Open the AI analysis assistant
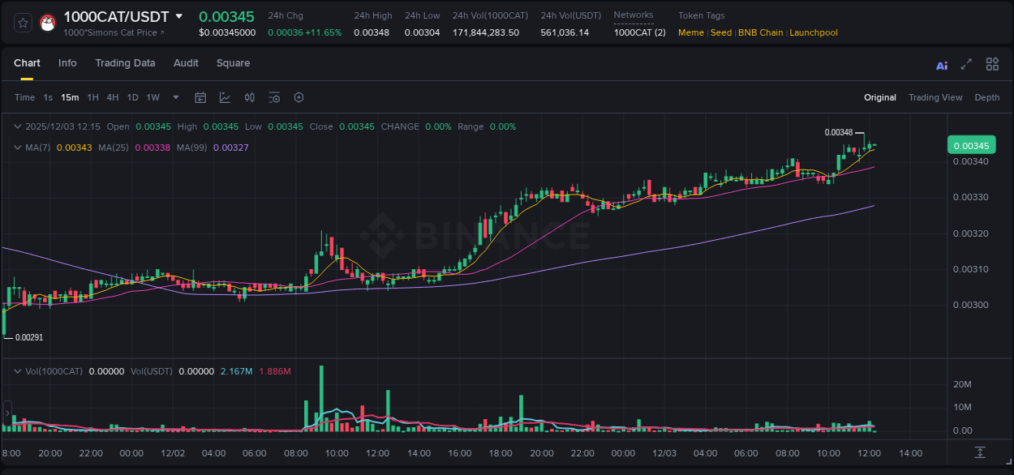The image size is (1014, 475). coord(941,64)
